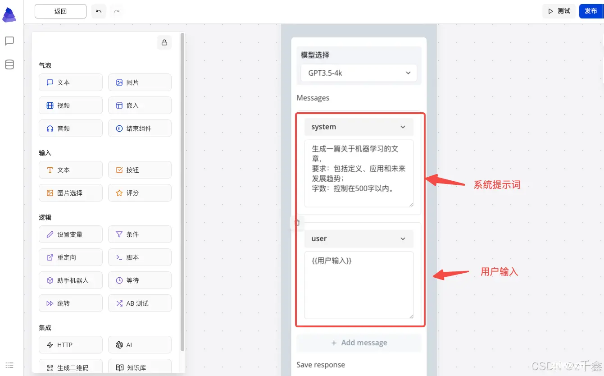Viewport: 604px width, 376px height.
Task: Add the 结束组件 block
Action: (140, 128)
